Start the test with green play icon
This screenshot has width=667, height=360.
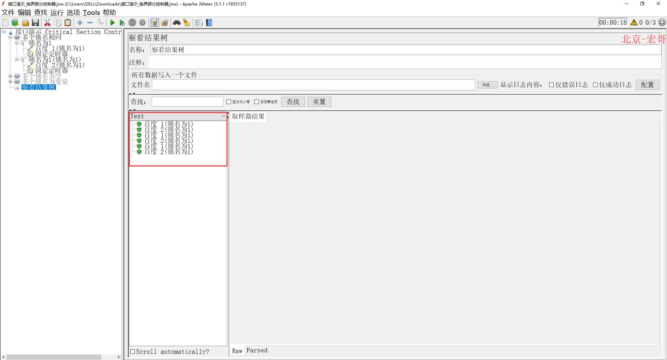point(112,23)
